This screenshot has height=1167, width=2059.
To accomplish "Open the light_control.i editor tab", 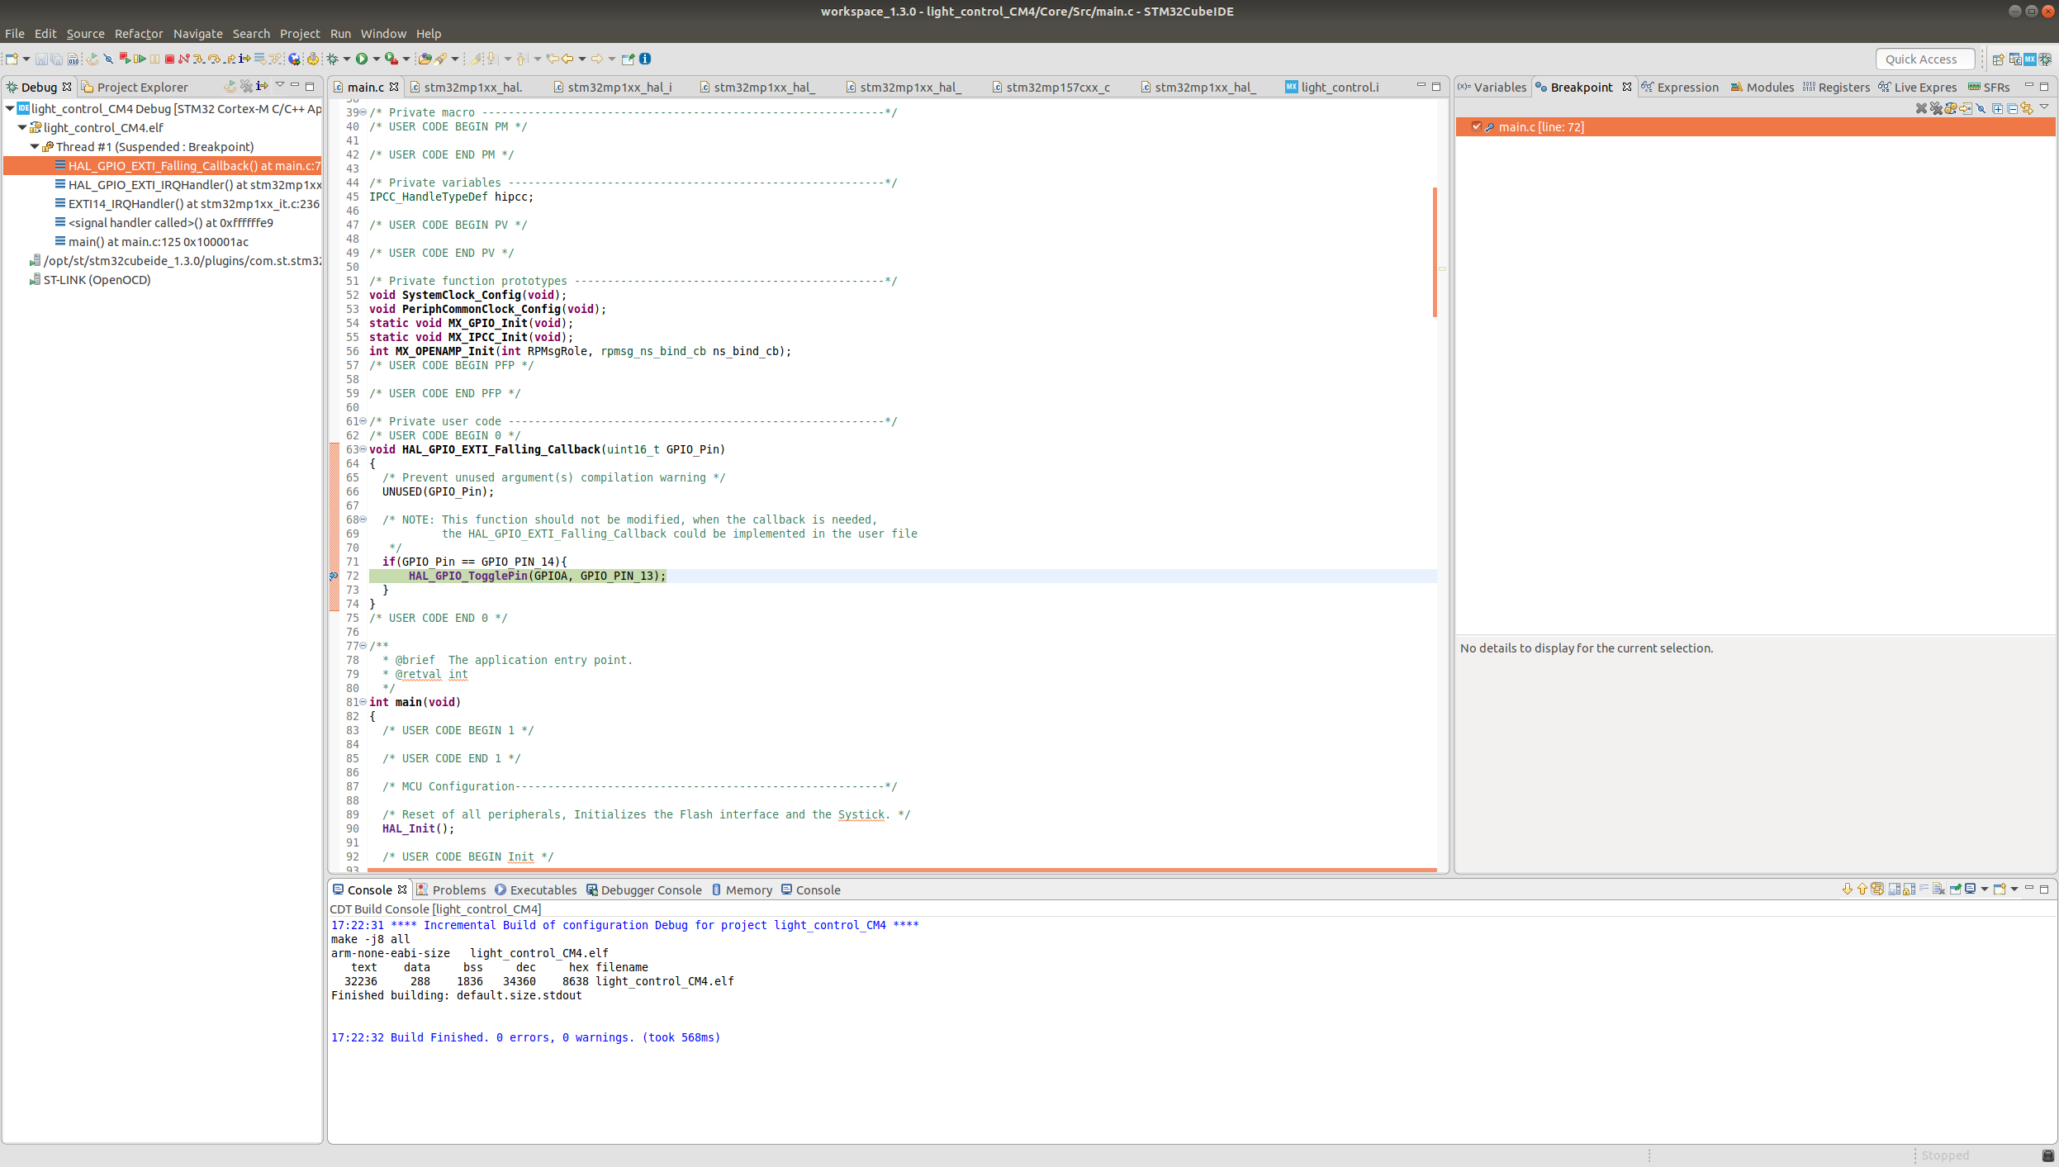I will coord(1332,87).
